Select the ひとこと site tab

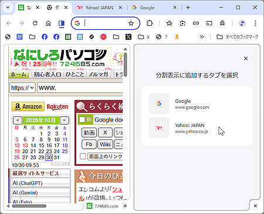75,74
